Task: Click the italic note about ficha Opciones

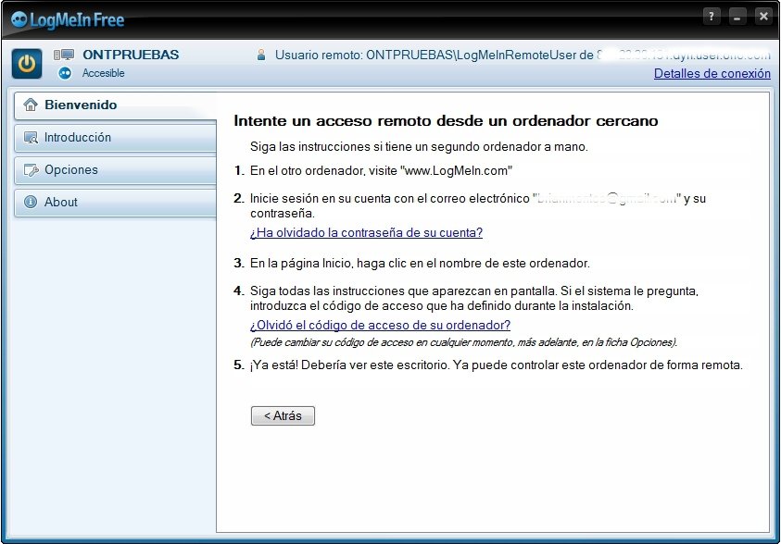Action: click(464, 342)
